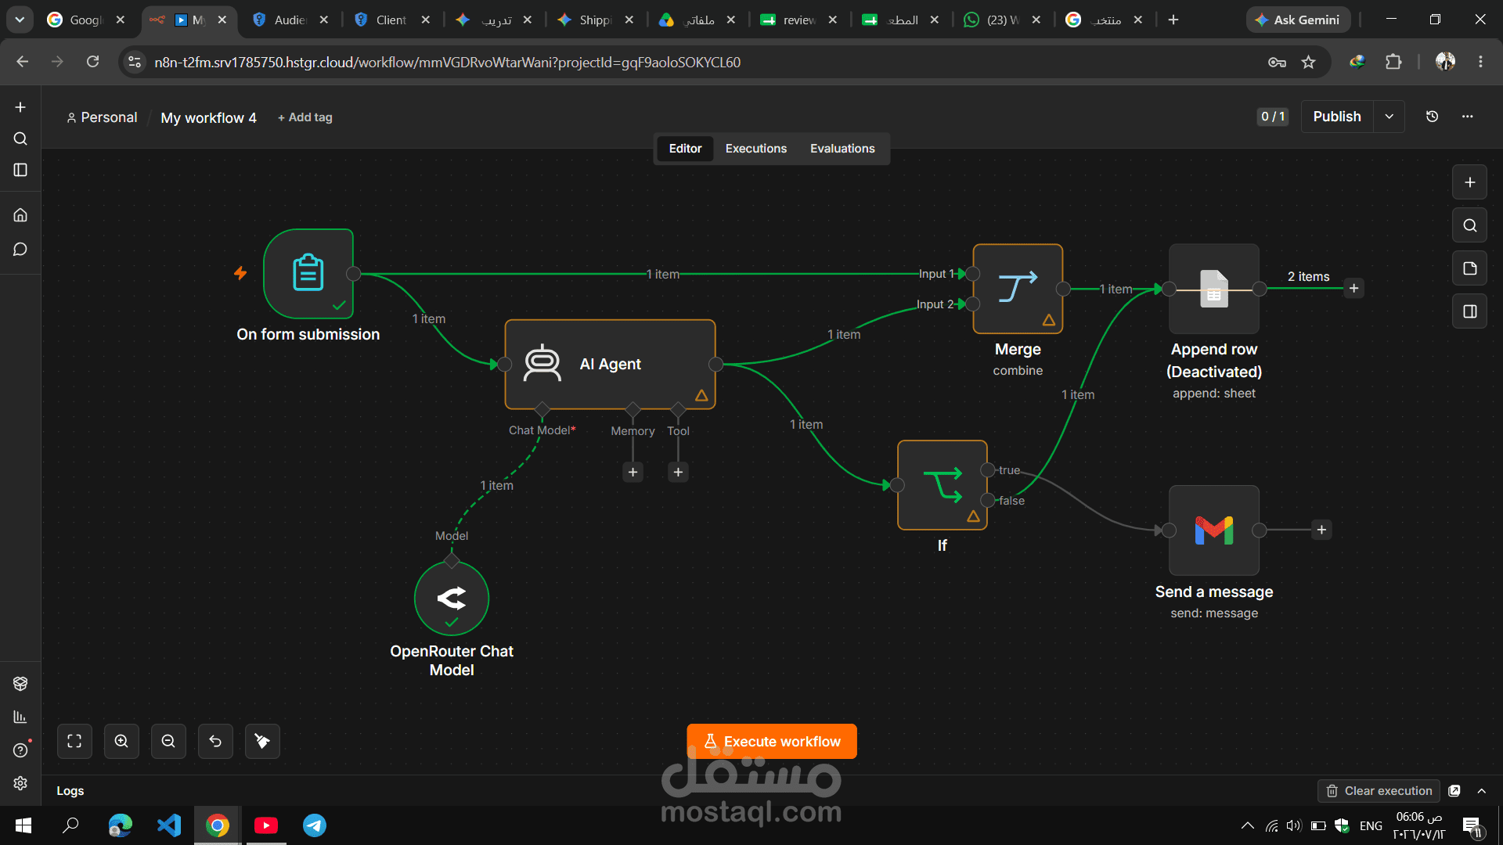Switch to the Executions tab
This screenshot has width=1503, height=845.
tap(755, 149)
